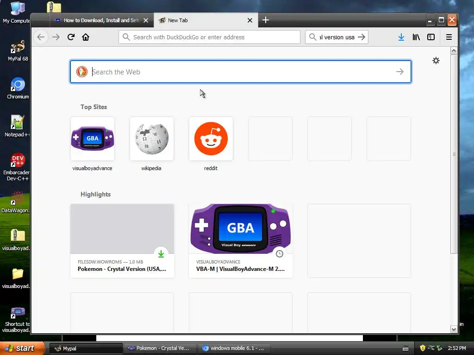This screenshot has height=355, width=474.
Task: Switch to Pokemon - Crystal Ve... taskbar button
Action: [x=159, y=349]
